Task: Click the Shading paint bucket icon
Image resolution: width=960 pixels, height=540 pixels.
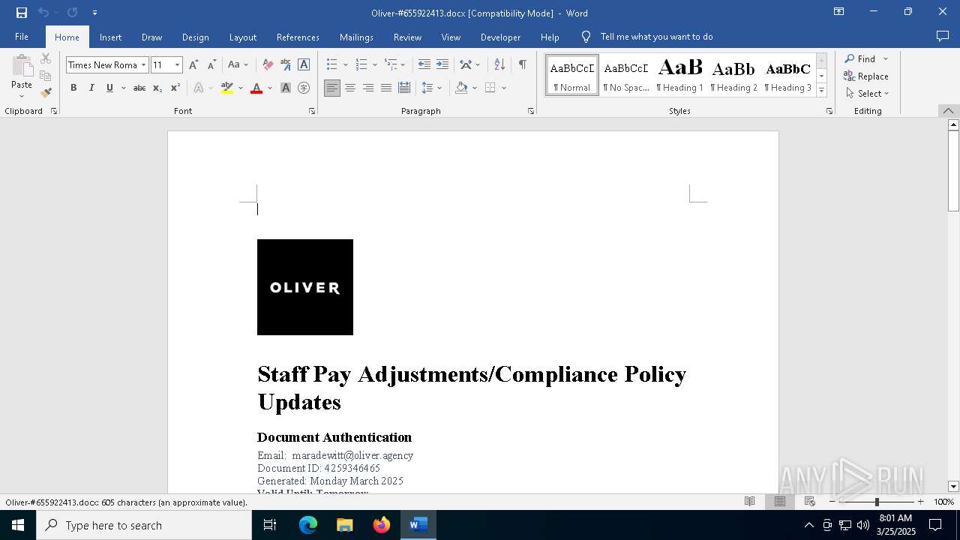Action: coord(462,88)
